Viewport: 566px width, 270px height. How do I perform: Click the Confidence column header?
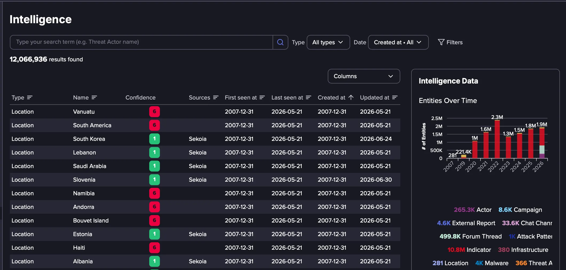[140, 98]
